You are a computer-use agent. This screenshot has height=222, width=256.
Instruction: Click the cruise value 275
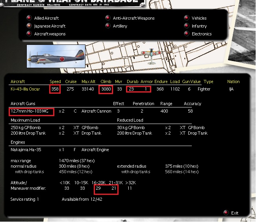click(70, 89)
